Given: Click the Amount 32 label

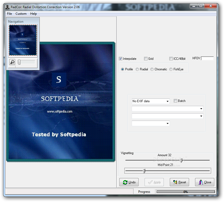Looking at the screenshot, I should (164, 155).
